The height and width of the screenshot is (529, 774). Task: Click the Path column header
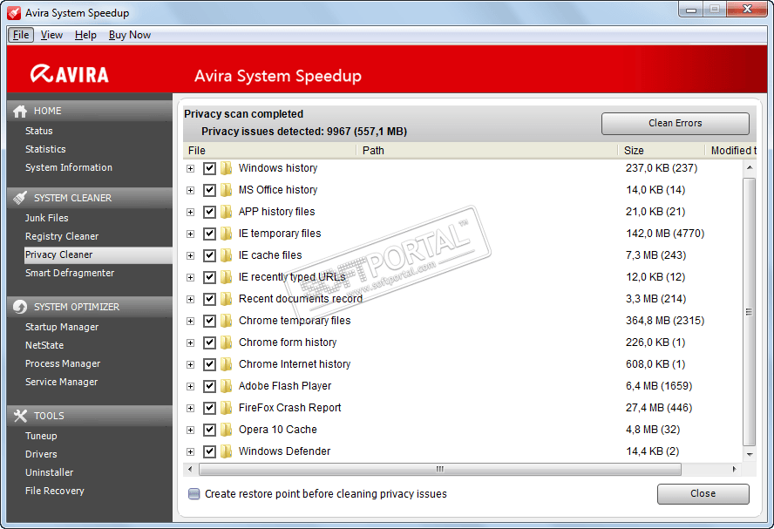pyautogui.click(x=487, y=151)
